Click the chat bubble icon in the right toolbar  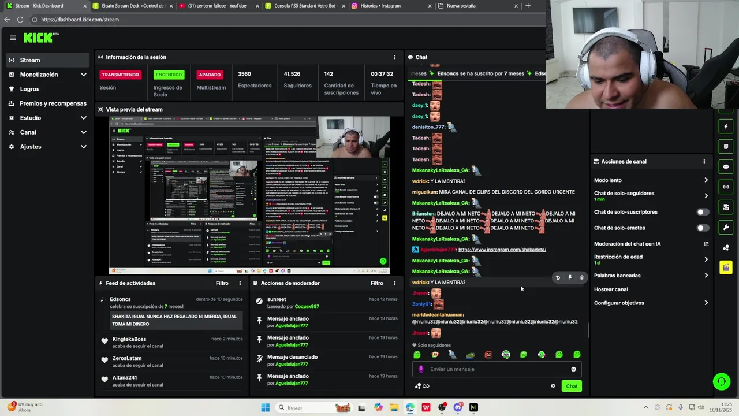726,167
